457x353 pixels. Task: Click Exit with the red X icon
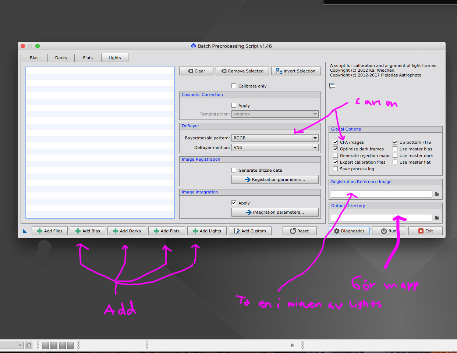click(x=425, y=231)
